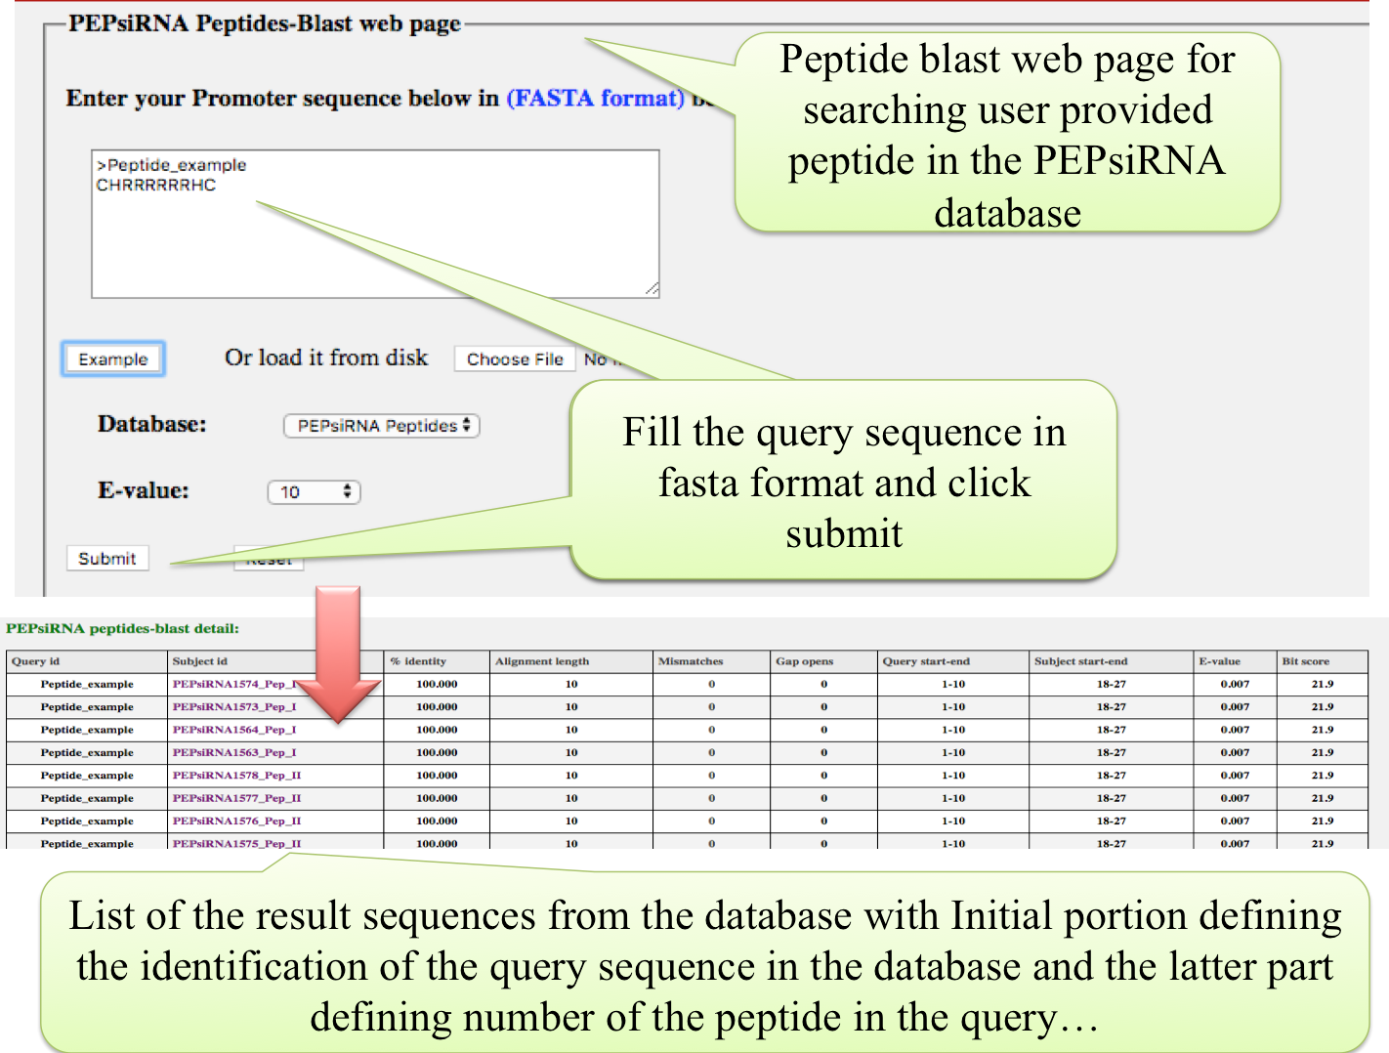Open the PEPsiRNA1573_Pep_I subject link
Screen dimensions: 1389x1053
[x=233, y=706]
